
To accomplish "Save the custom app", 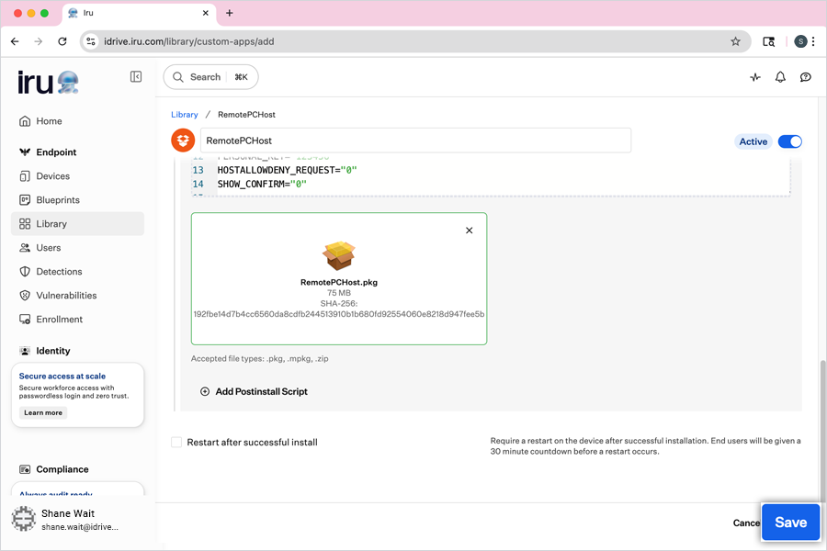I will (790, 523).
